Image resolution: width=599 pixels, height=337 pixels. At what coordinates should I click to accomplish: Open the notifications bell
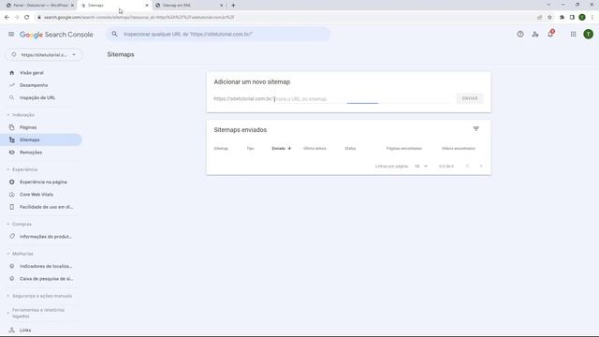[550, 34]
